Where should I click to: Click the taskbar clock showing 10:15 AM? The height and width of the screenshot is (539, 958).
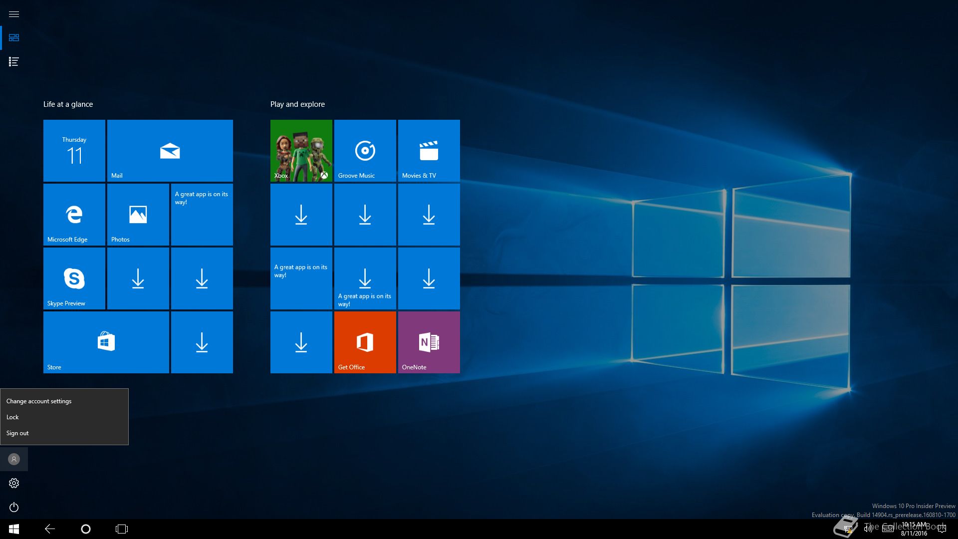(914, 529)
